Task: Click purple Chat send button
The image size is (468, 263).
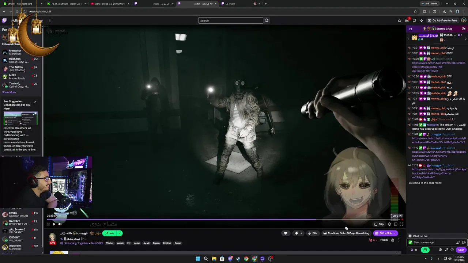Action: [461, 250]
